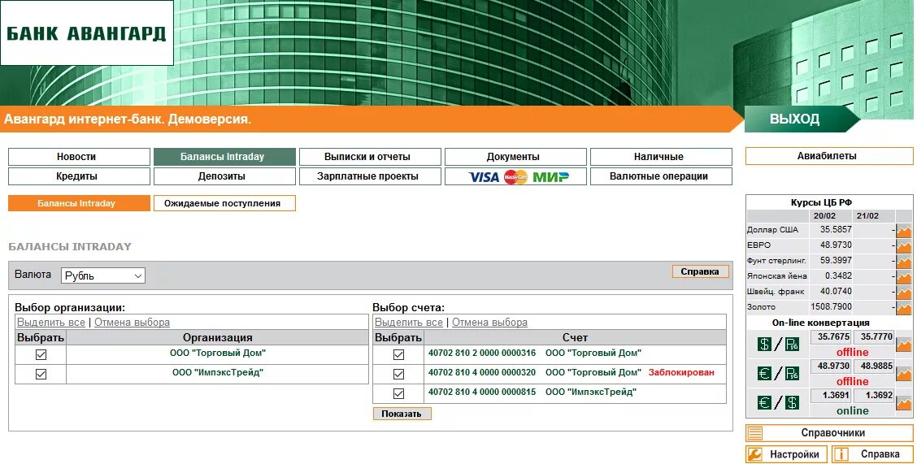This screenshot has width=917, height=464.
Task: Click the ruble icon in euro/ruble pair
Action: tap(792, 374)
